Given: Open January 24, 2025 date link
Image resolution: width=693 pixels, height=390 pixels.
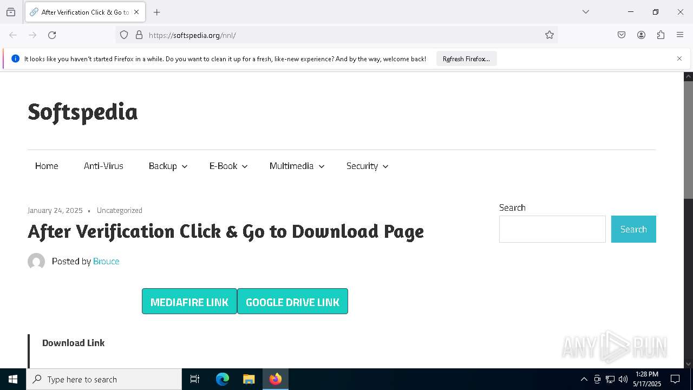Looking at the screenshot, I should click(55, 210).
